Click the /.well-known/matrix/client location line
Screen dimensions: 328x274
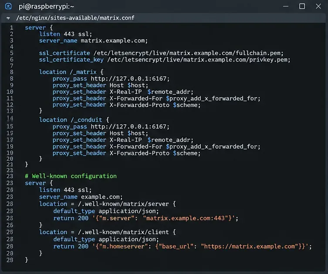(108, 232)
